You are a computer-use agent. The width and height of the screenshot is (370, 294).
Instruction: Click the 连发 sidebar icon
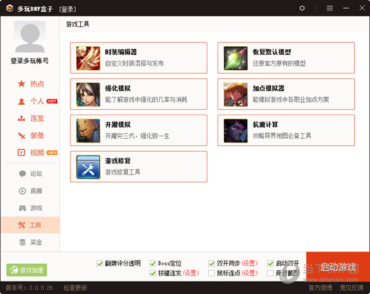pos(22,118)
